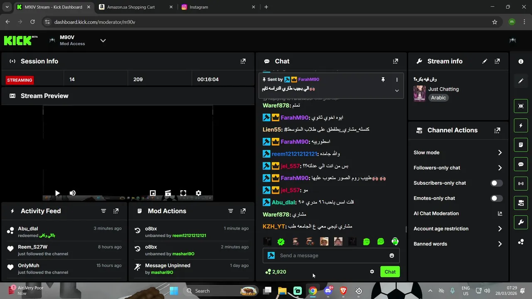
Task: Toggle Emotes-only chat switch
Action: point(497,199)
